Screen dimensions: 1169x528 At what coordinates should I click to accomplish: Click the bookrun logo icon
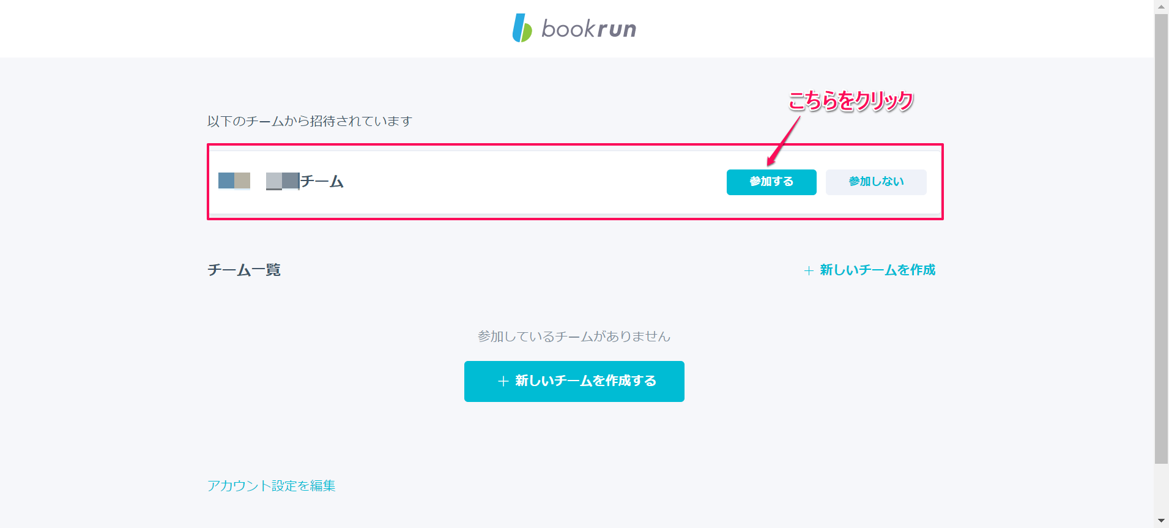click(522, 28)
